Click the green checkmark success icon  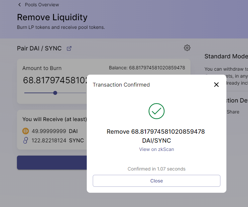157,111
